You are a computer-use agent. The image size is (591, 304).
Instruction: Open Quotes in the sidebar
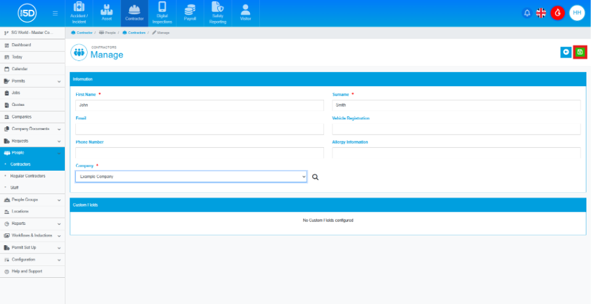33,105
